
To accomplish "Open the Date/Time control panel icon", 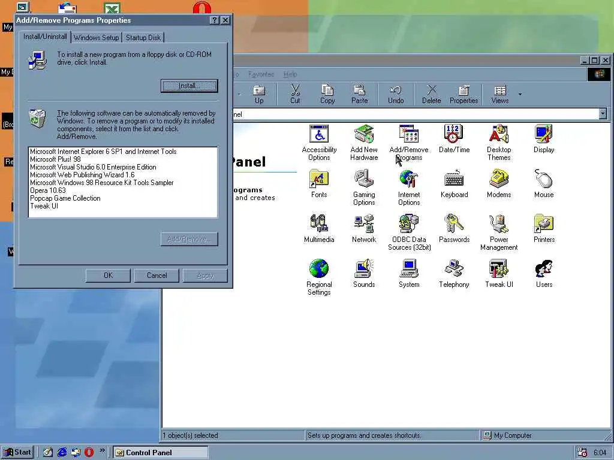I will pos(454,139).
